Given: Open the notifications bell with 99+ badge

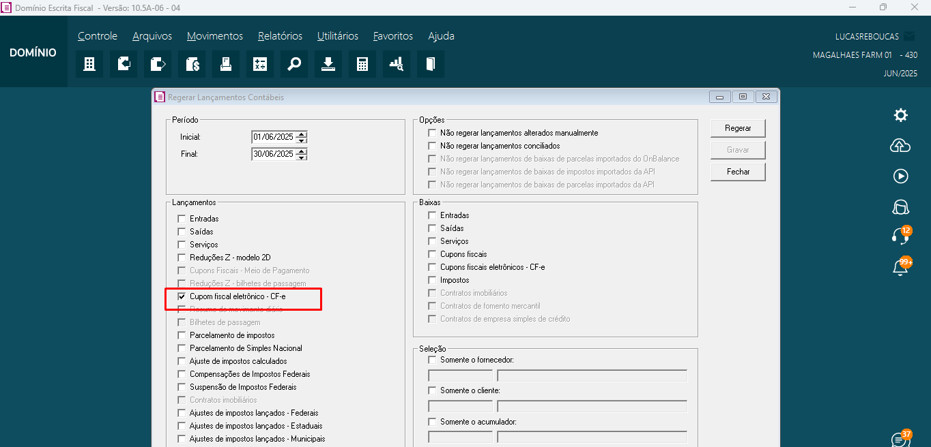Looking at the screenshot, I should 901,267.
